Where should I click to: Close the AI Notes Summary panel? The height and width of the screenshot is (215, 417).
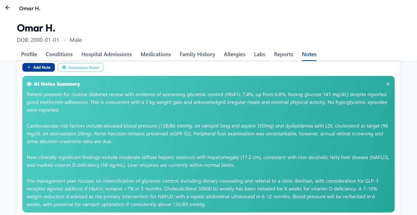tap(388, 84)
